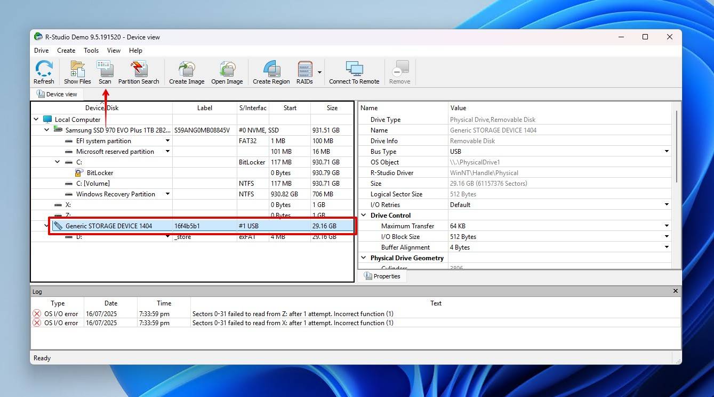Screen dimensions: 714x397
Task: Open the Bus Type value dropdown
Action: coord(667,151)
